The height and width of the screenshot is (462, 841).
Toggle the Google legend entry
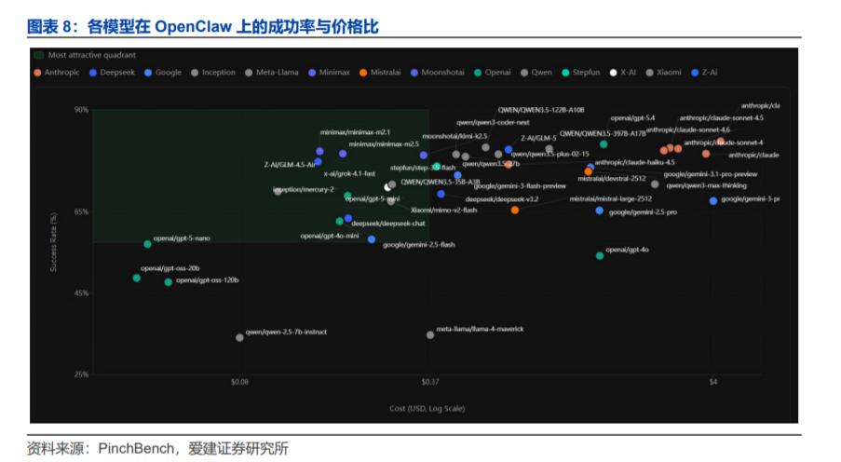pyautogui.click(x=163, y=73)
